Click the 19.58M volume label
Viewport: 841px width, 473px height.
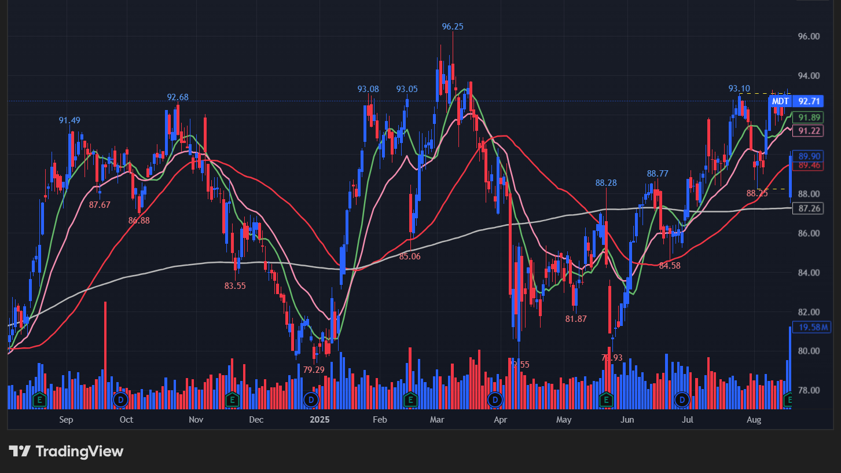click(813, 328)
